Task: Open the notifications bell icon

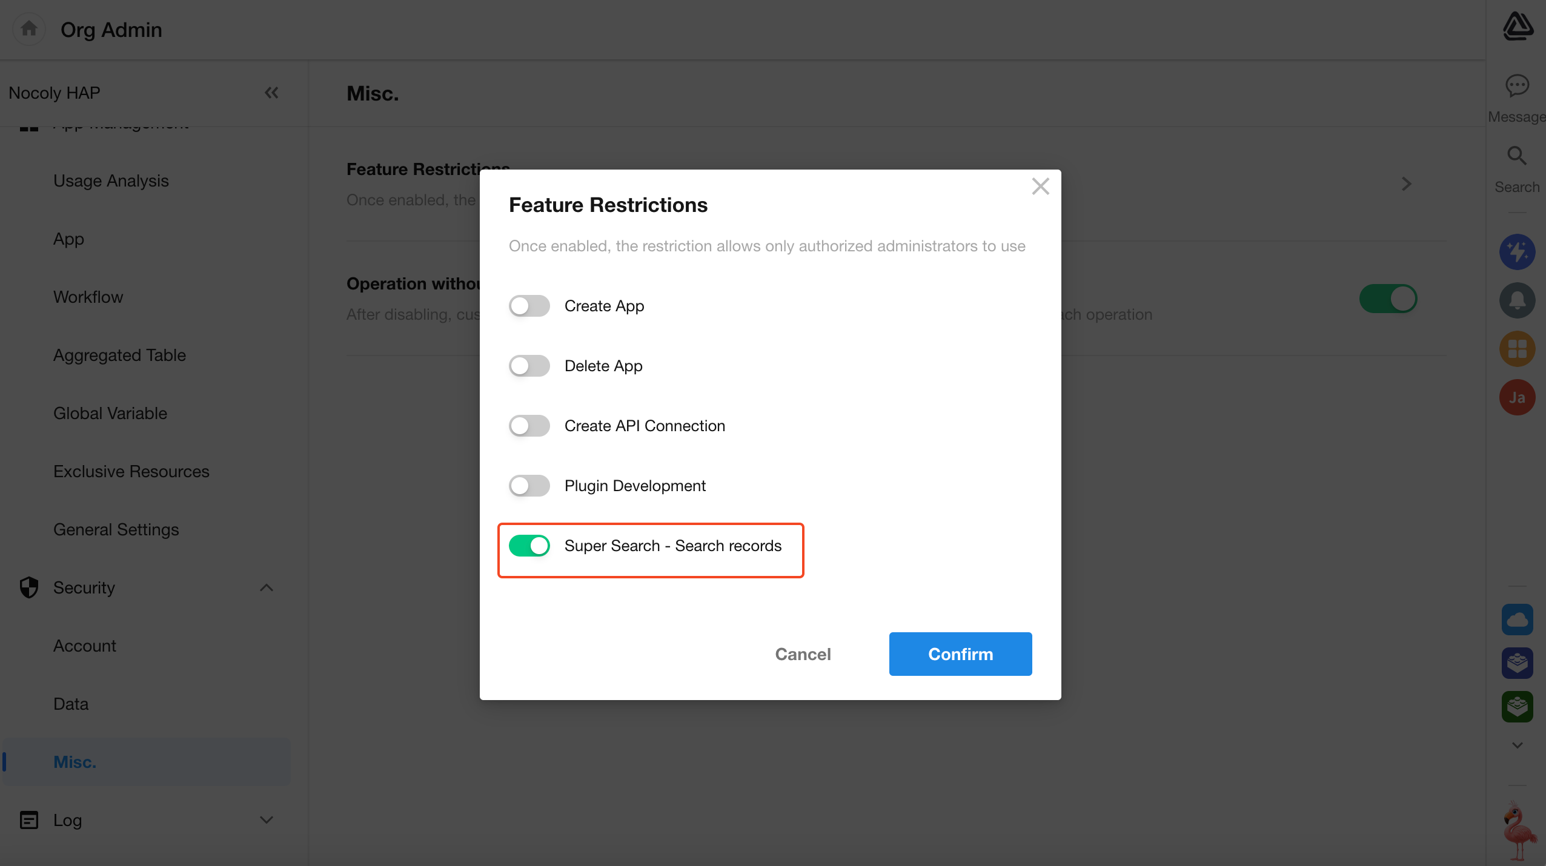Action: pyautogui.click(x=1517, y=300)
